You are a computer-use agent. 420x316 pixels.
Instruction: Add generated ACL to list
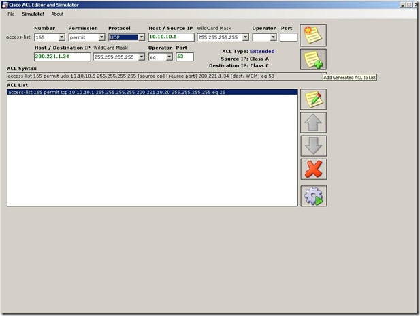pos(313,59)
